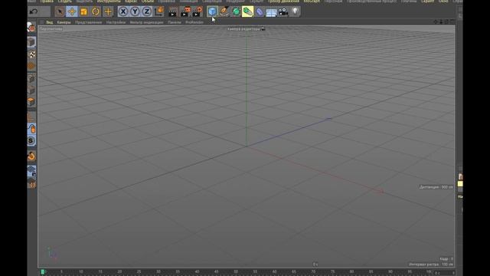Viewport: 490px width, 276px height.
Task: Open the Настройки viewport menu
Action: pos(116,22)
